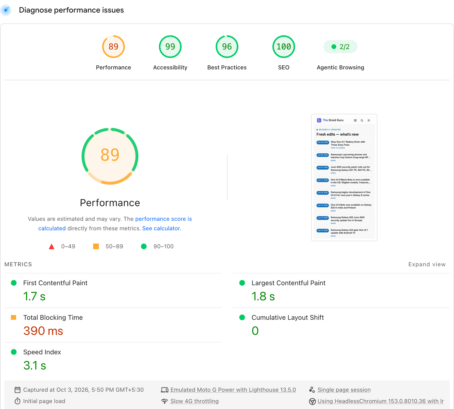Click the orange square 50–89 legend icon
Image resolution: width=454 pixels, height=409 pixels.
96,246
